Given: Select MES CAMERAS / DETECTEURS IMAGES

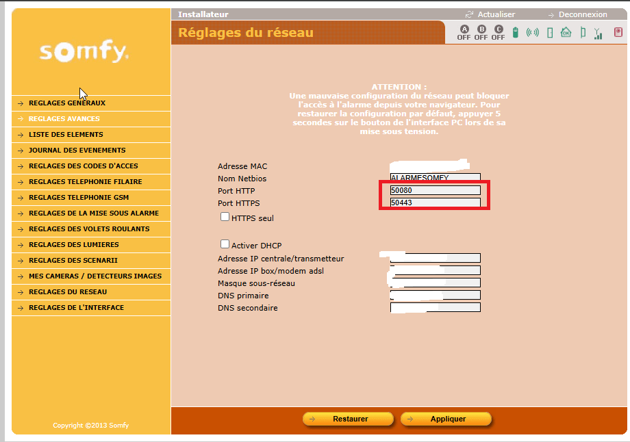Looking at the screenshot, I should 95,276.
